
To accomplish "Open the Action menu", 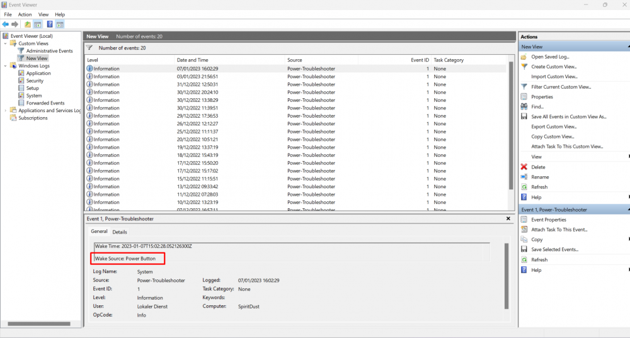I will point(25,14).
